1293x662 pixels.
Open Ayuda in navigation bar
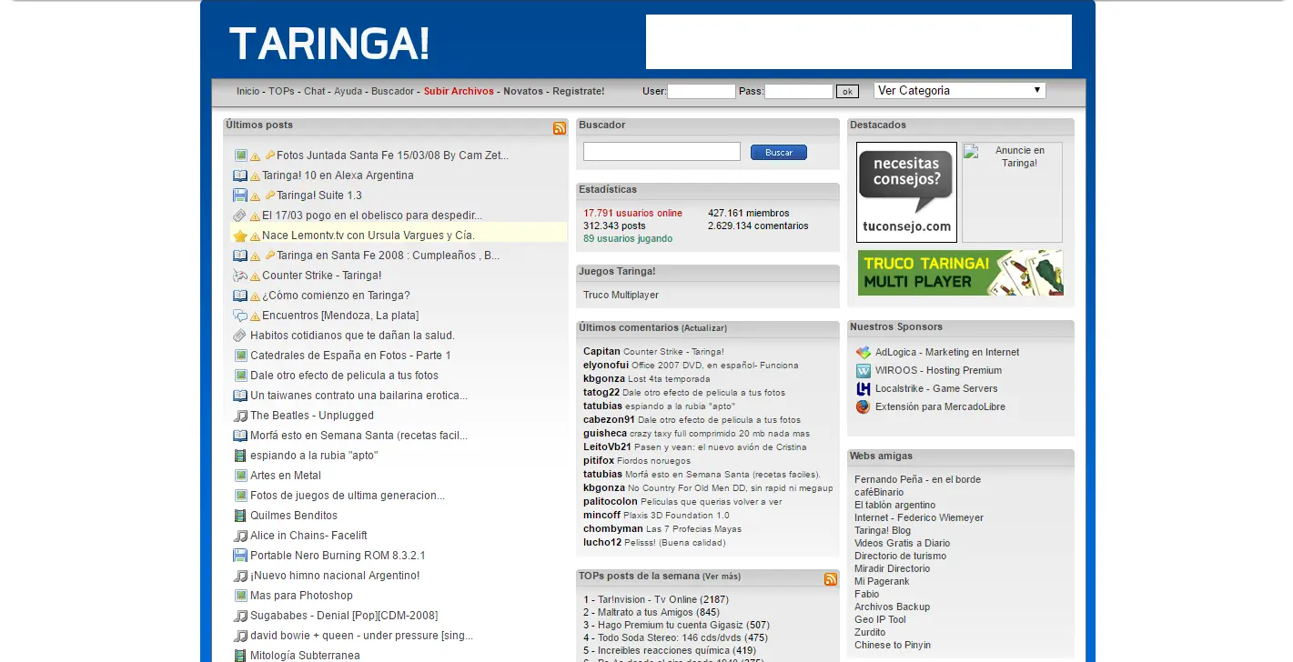coord(348,91)
